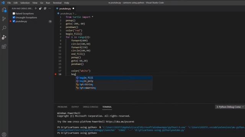
Task: Click the code line for i in range(2):
Action: (78, 37)
